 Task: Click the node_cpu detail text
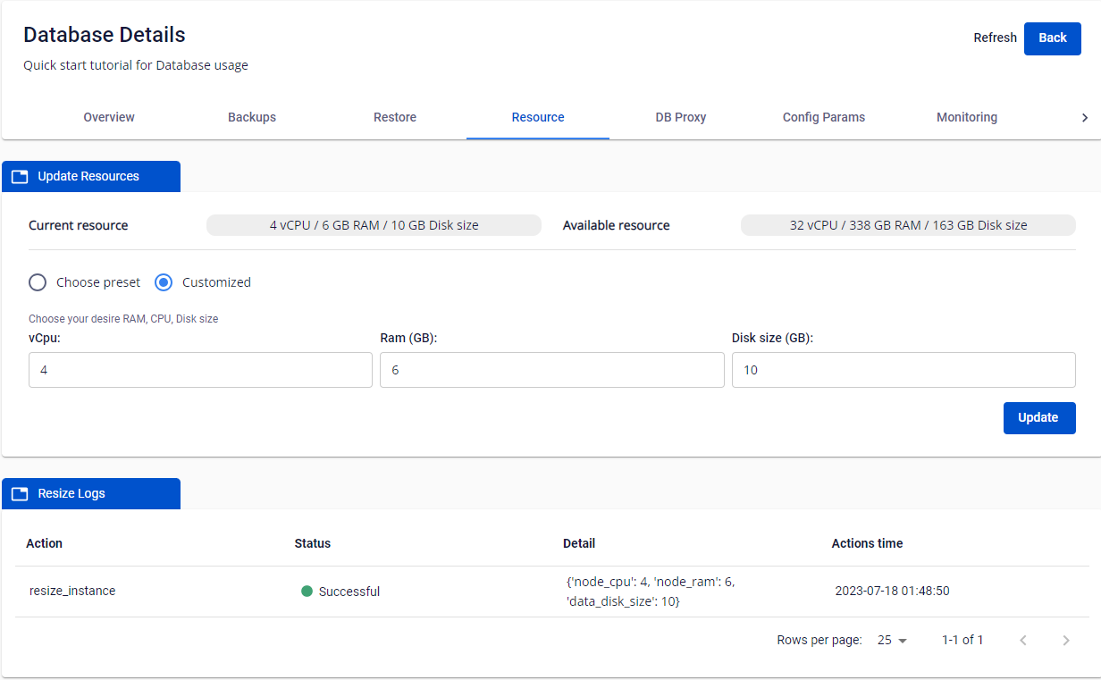coord(651,592)
